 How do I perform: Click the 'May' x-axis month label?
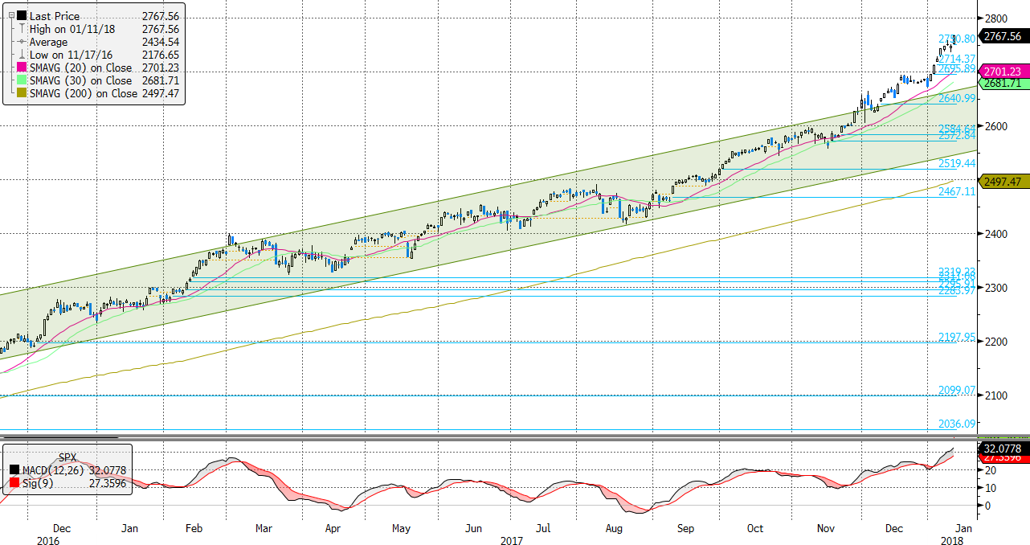point(402,529)
